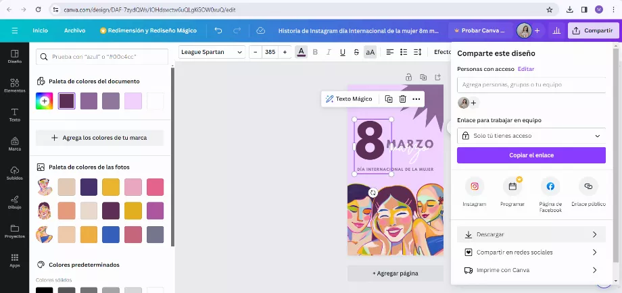The image size is (622, 293).
Task: Open League Spartan font dropdown
Action: (x=212, y=52)
